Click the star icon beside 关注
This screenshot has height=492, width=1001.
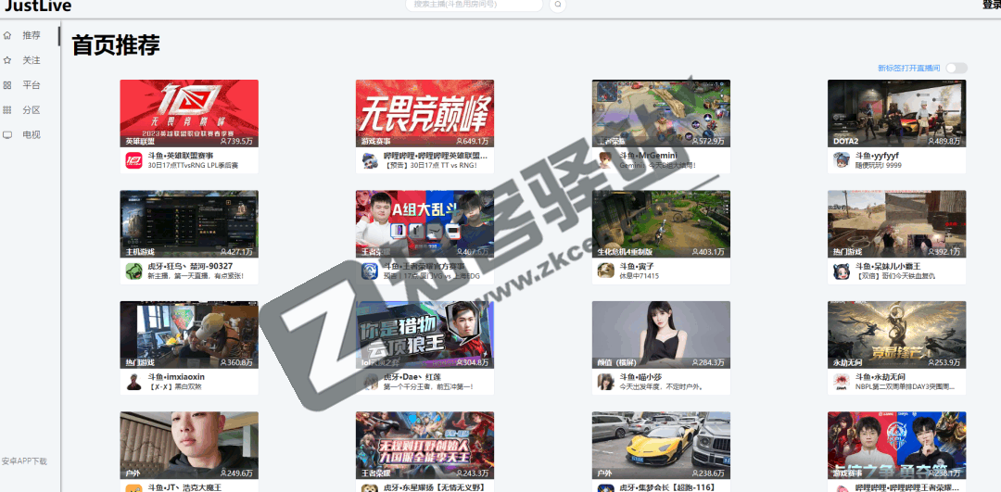(x=7, y=60)
